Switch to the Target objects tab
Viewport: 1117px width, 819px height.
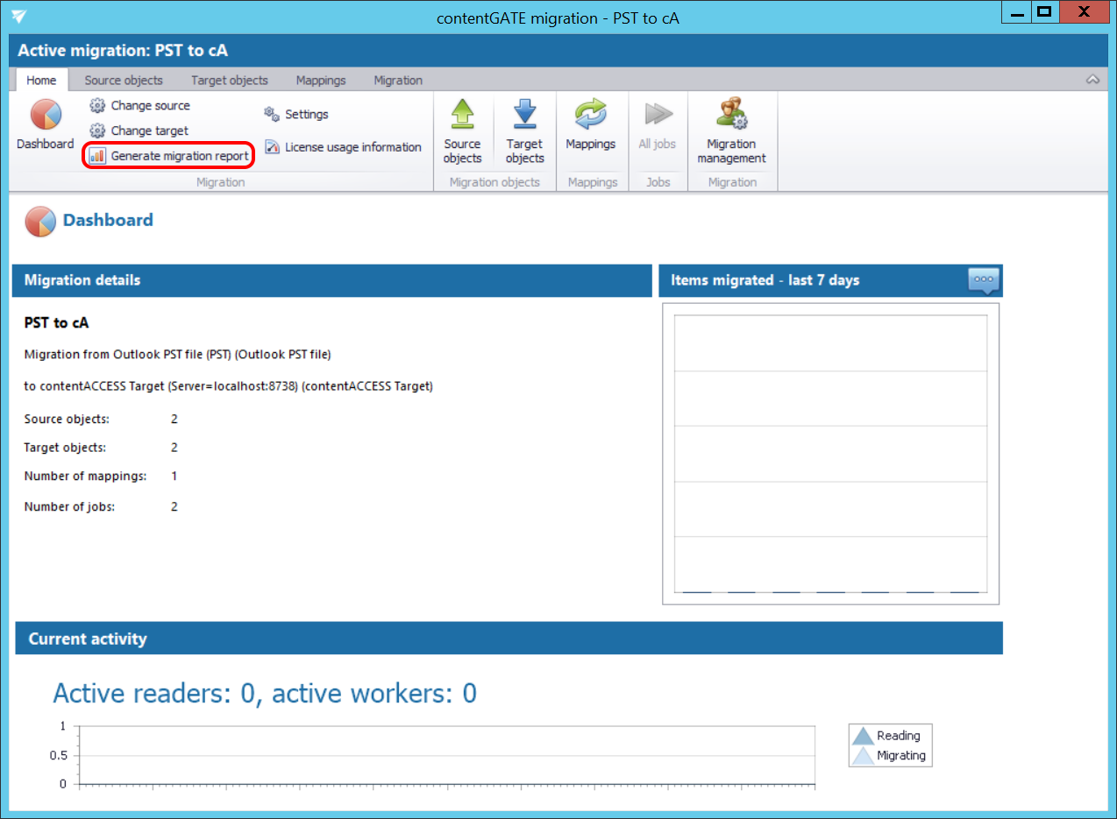230,80
